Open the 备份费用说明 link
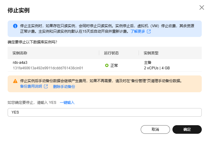The image size is (210, 142). [31, 86]
